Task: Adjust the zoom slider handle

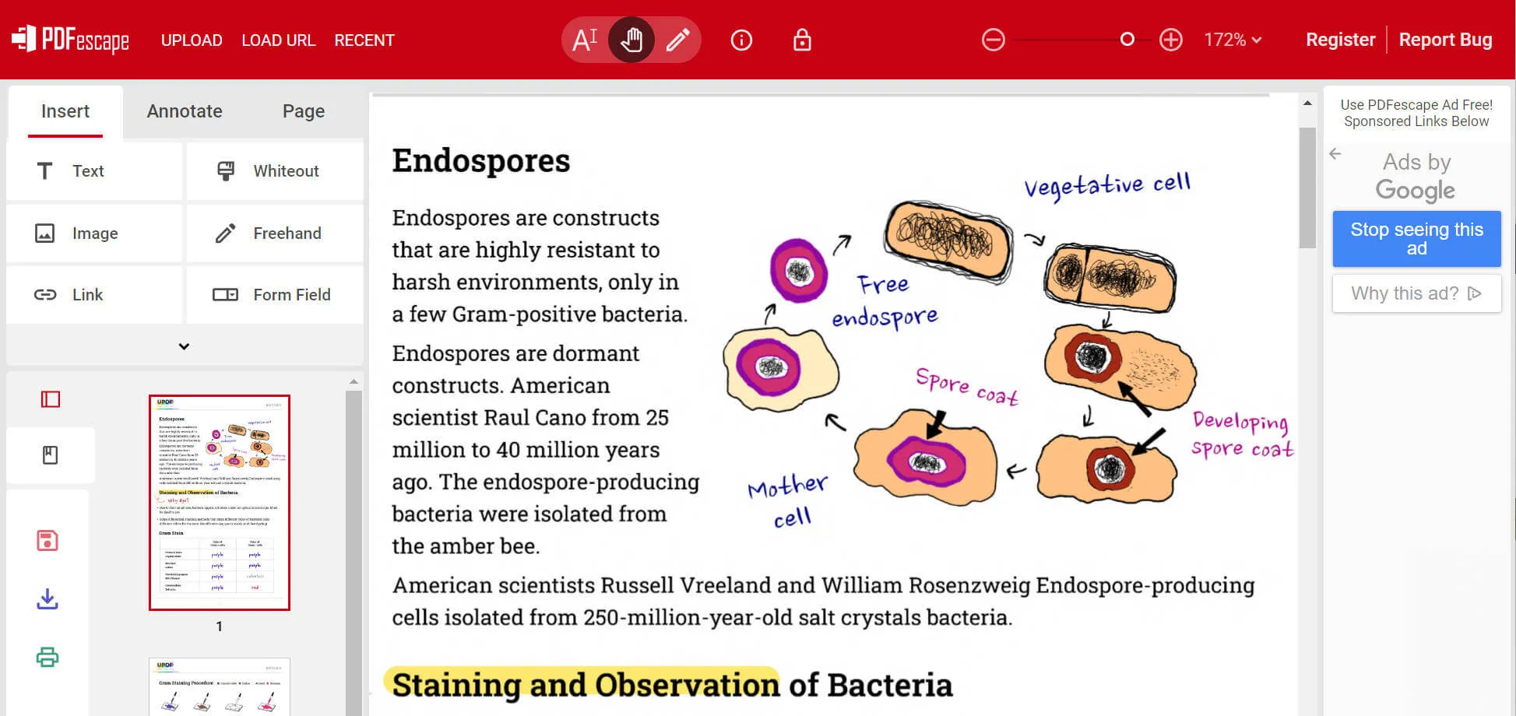Action: (1127, 40)
